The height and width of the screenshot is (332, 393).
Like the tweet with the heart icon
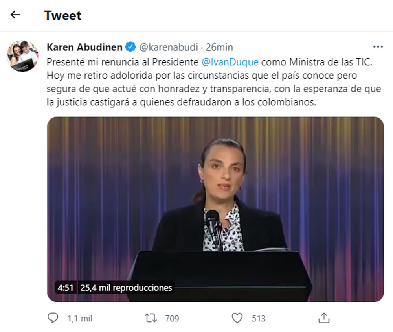click(237, 318)
